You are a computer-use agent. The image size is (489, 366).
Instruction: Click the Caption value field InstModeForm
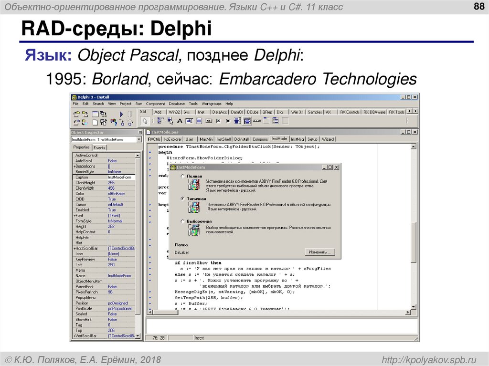tap(121, 177)
